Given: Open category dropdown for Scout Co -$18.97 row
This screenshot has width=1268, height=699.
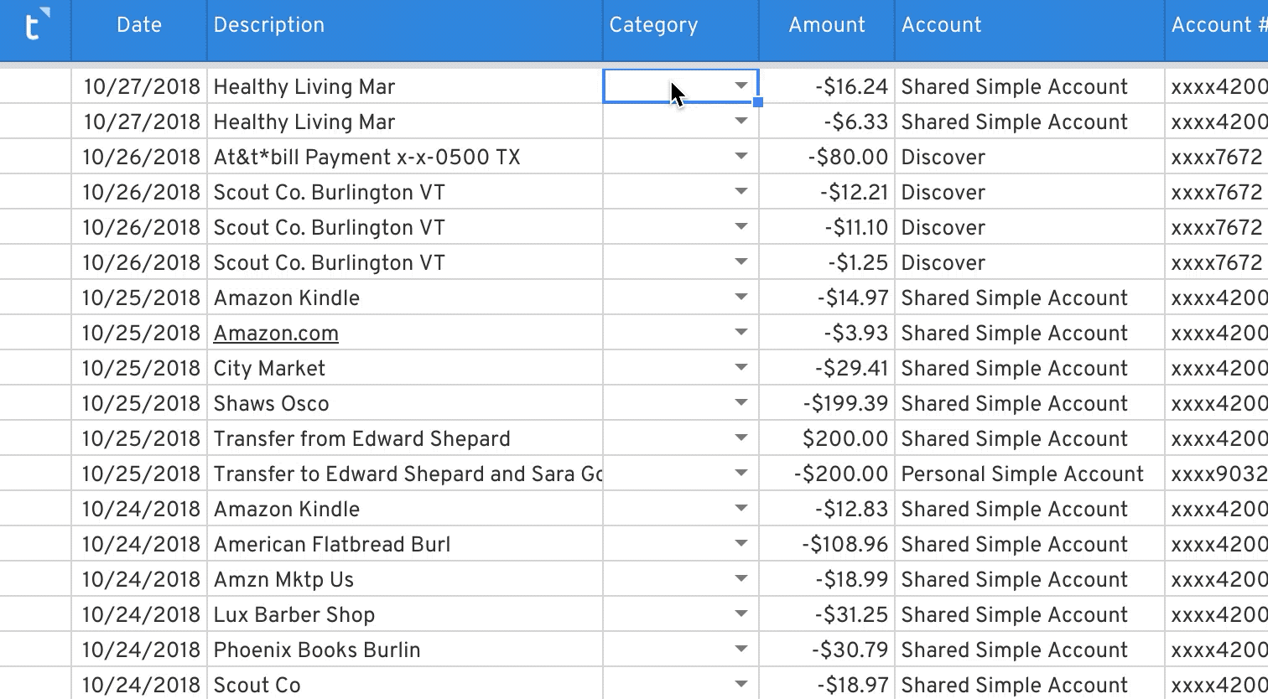Looking at the screenshot, I should click(x=741, y=685).
